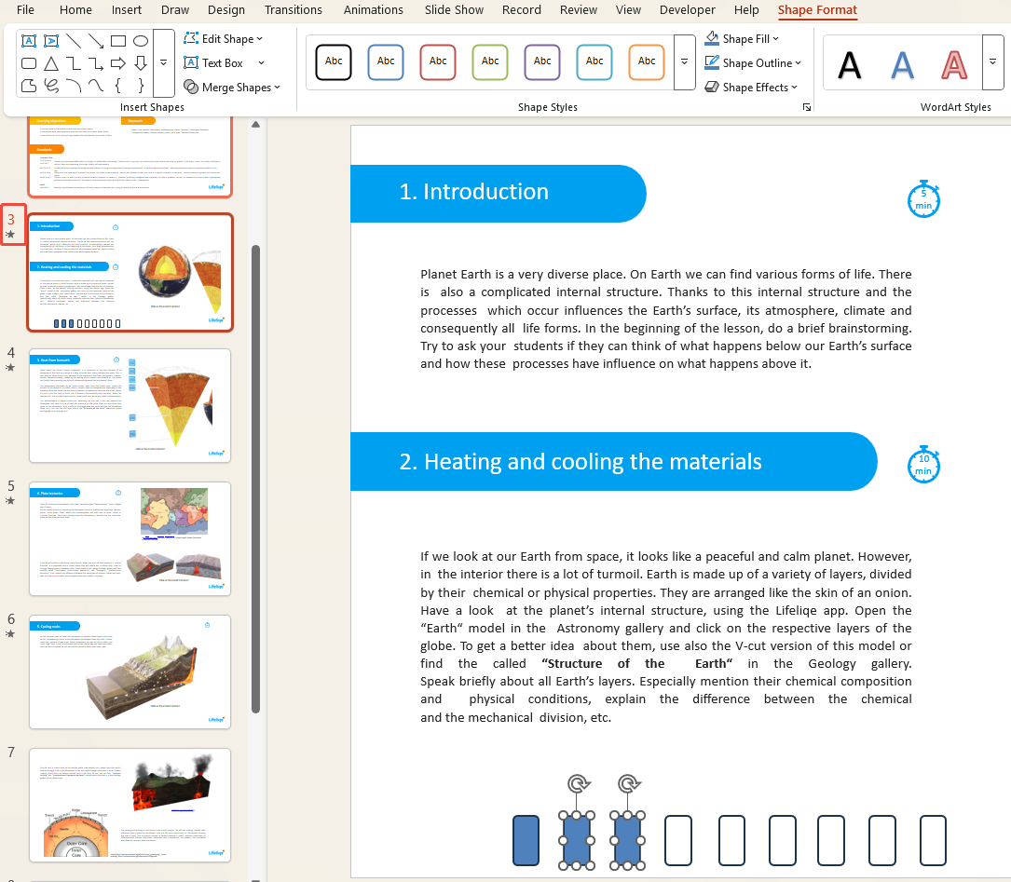Image resolution: width=1011 pixels, height=882 pixels.
Task: Select the oval shape tool
Action: 140,41
